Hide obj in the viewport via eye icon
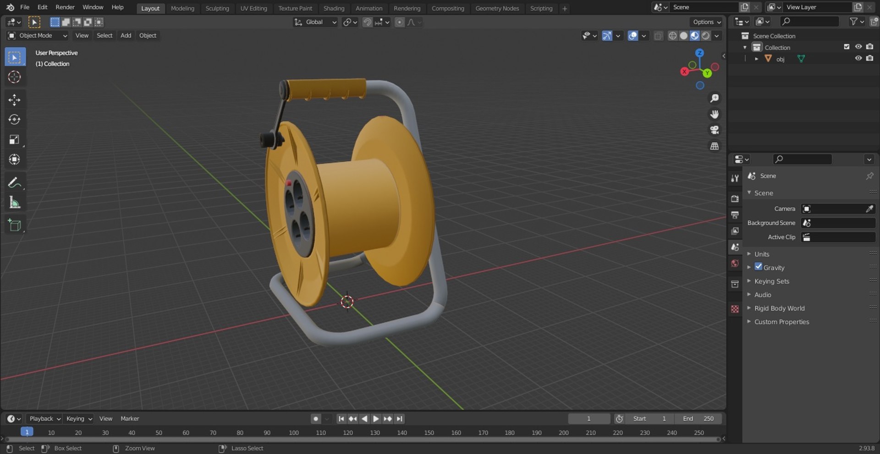Viewport: 880px width, 454px height. click(858, 59)
